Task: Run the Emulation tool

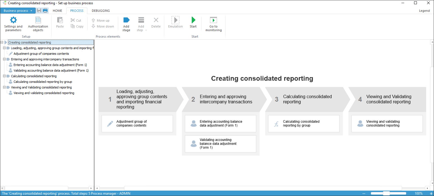Action: click(x=175, y=22)
